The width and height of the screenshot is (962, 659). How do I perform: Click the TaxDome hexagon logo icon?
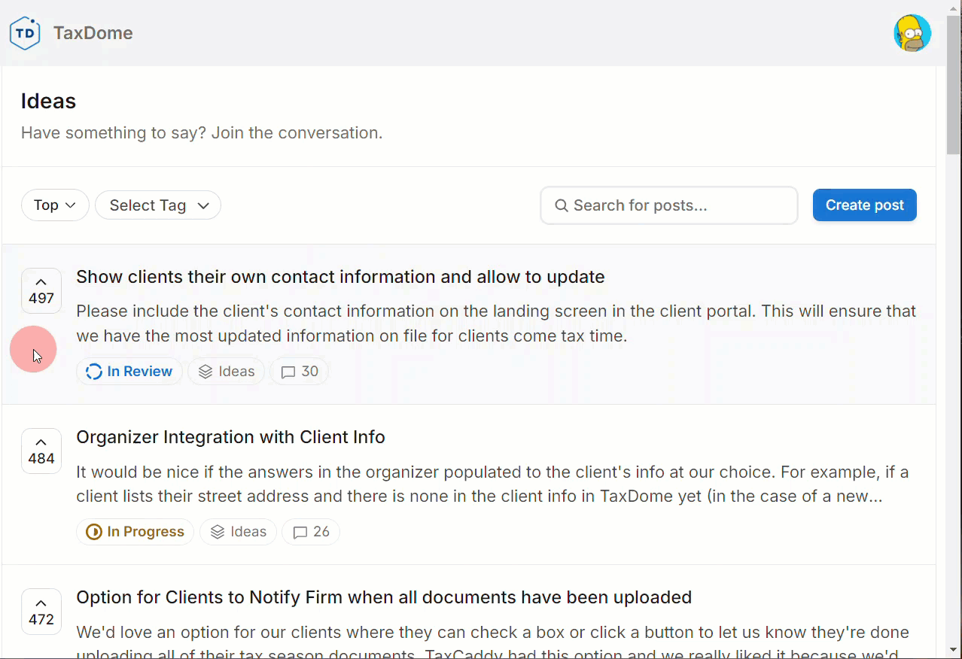tap(25, 33)
